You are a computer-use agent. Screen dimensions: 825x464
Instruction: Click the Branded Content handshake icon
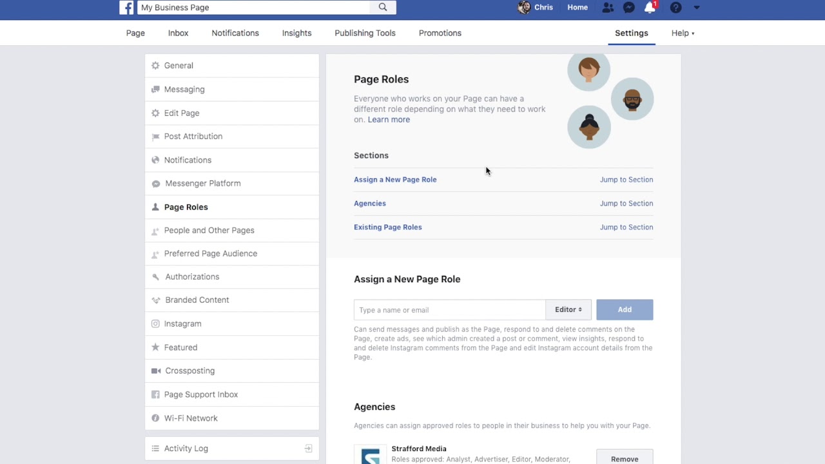point(155,300)
